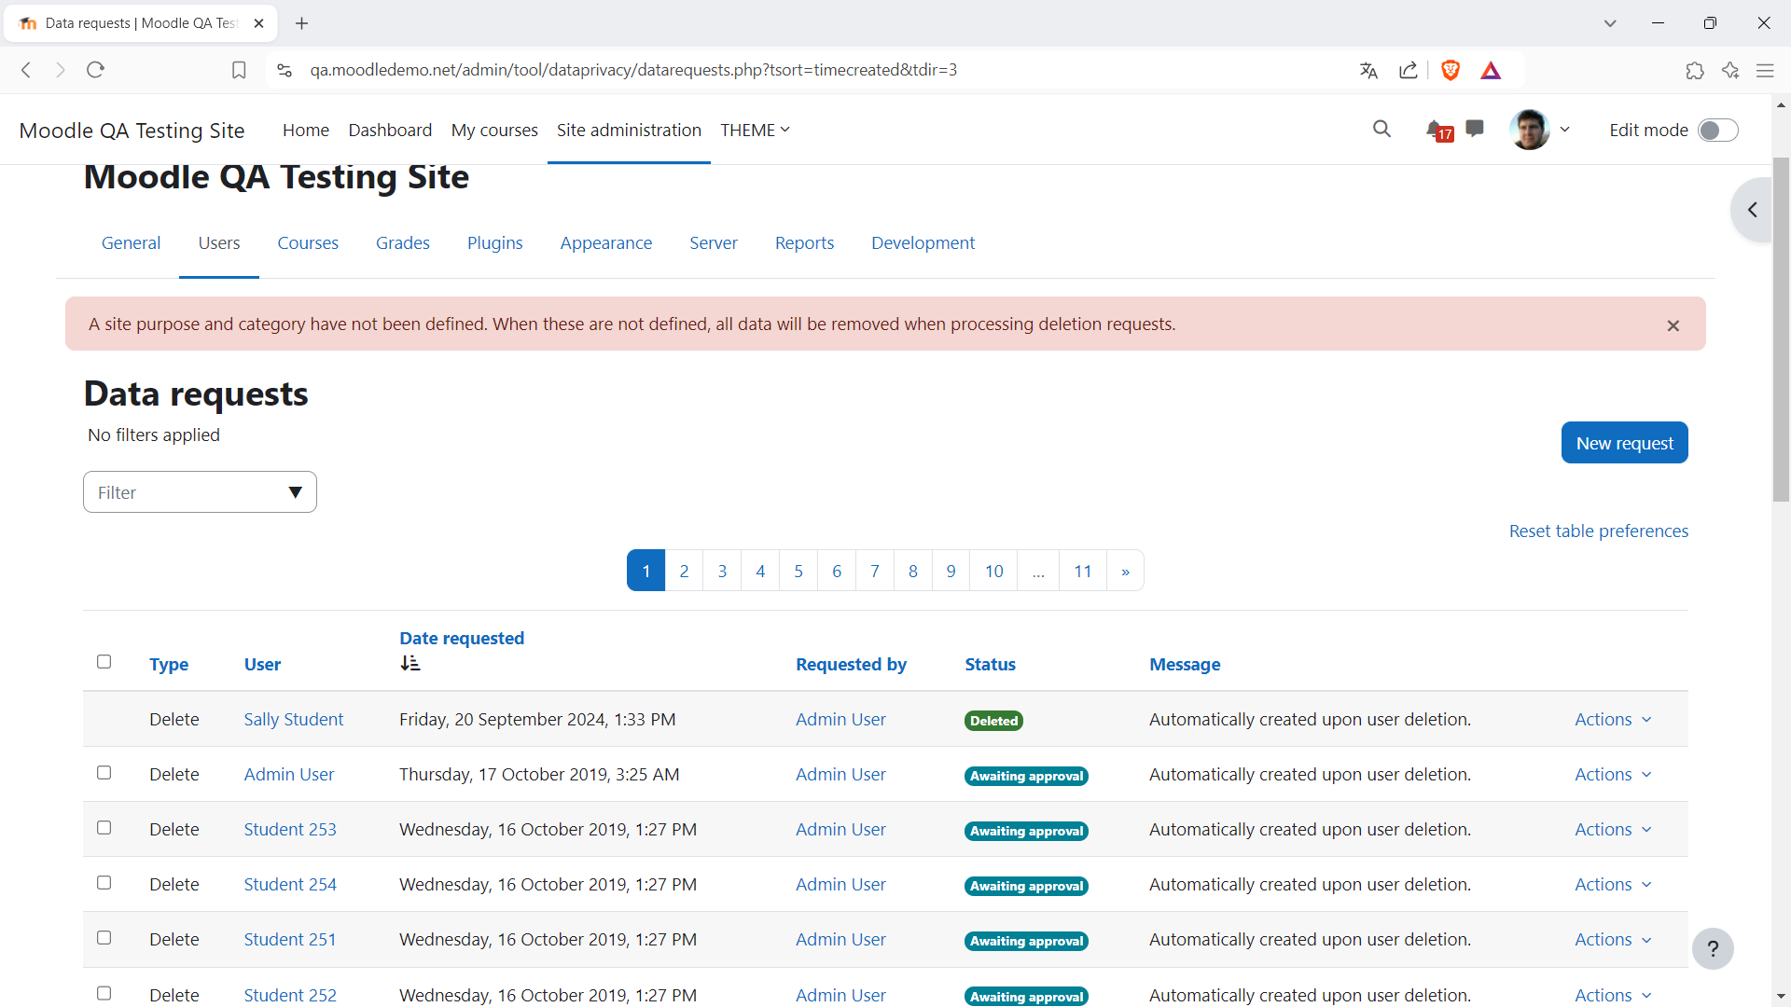The height and width of the screenshot is (1007, 1791).
Task: Switch to the Development admin tab
Action: (x=923, y=243)
